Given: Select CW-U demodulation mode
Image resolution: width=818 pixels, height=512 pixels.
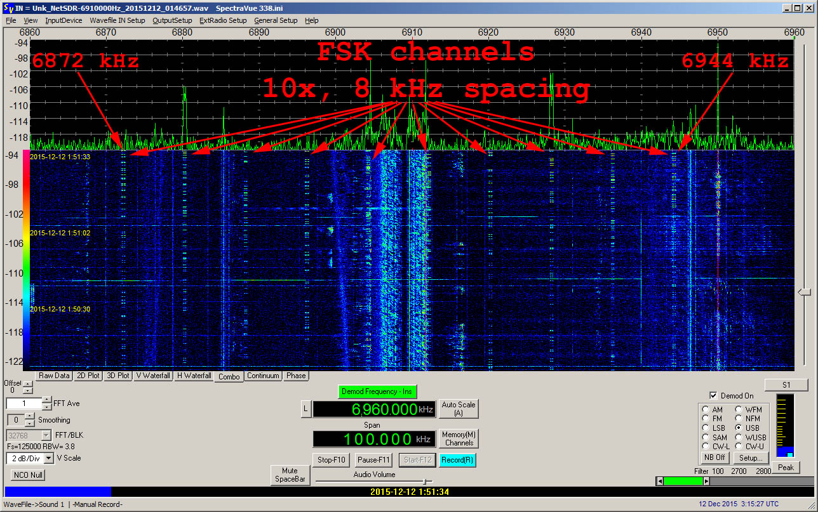Looking at the screenshot, I should [739, 446].
